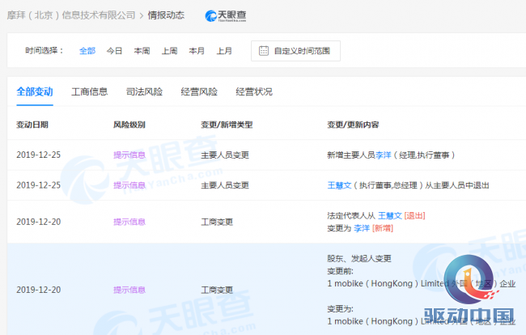
Task: Click 提示信息 in the 法定代表人 row
Action: coord(129,222)
